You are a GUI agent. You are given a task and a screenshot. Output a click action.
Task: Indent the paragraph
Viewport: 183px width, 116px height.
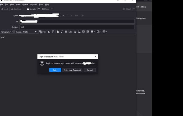(88, 32)
